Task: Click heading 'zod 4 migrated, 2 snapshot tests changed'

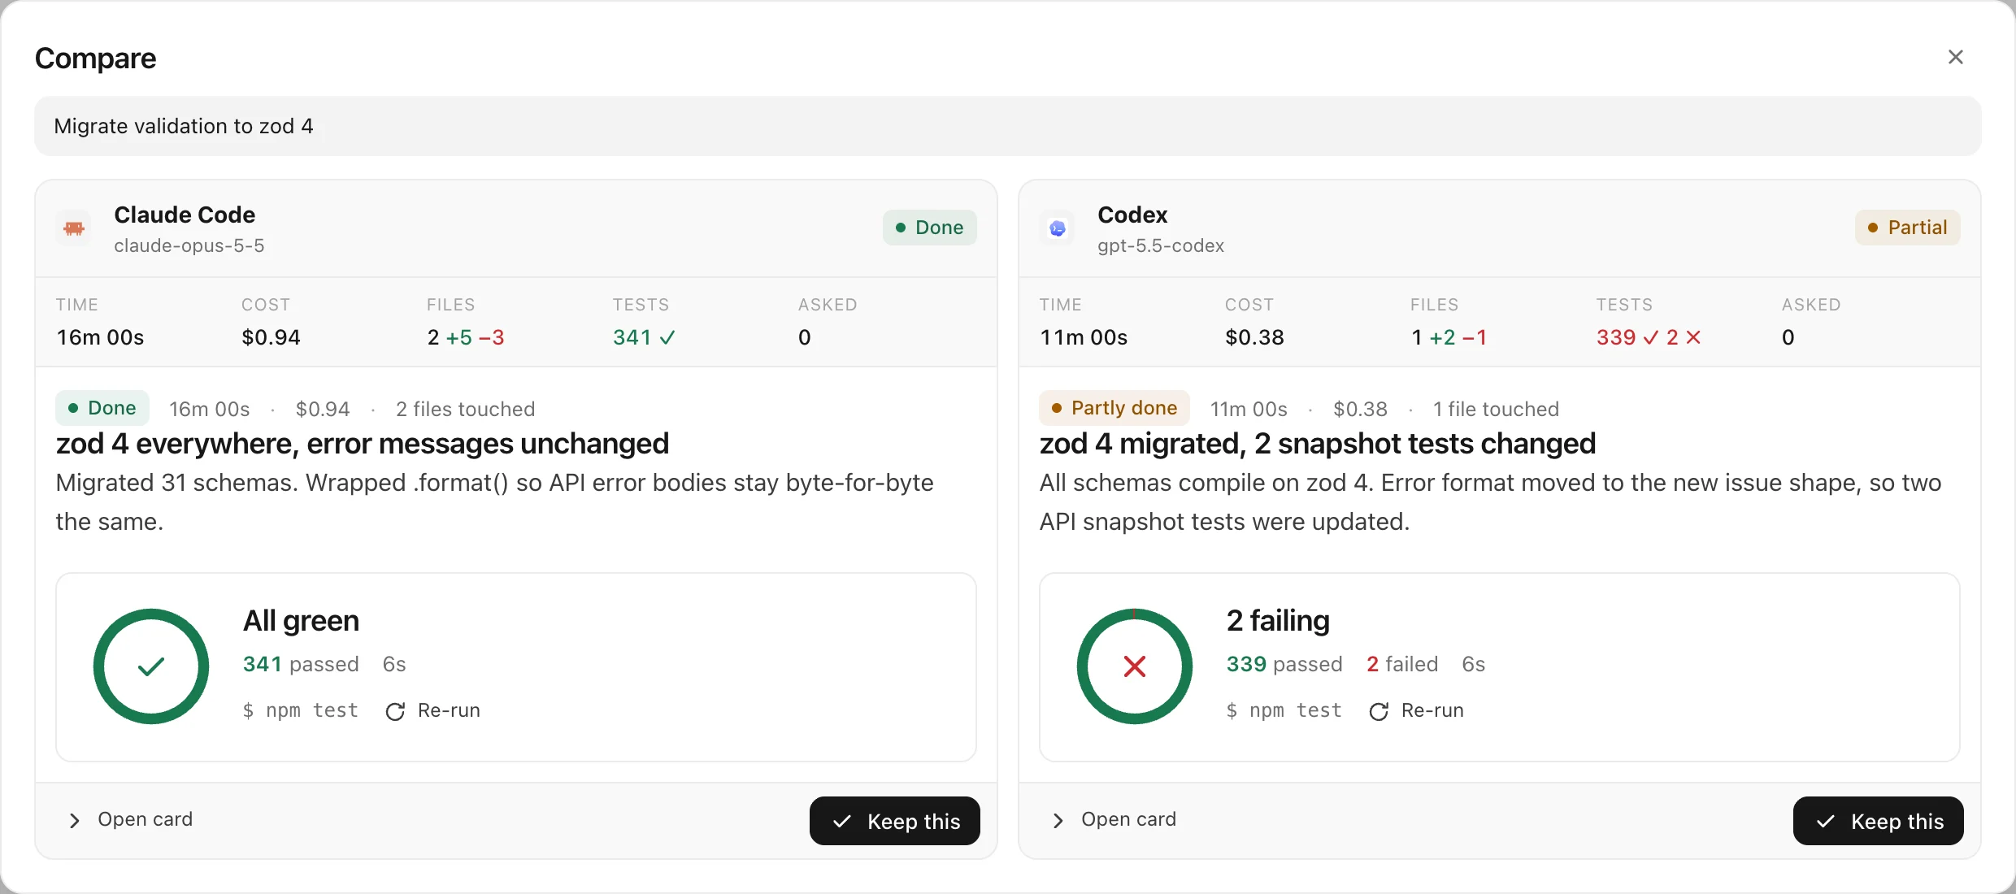Action: (1318, 444)
